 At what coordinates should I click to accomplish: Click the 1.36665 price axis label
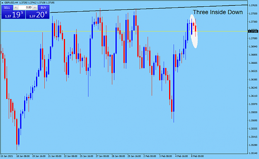(253, 63)
